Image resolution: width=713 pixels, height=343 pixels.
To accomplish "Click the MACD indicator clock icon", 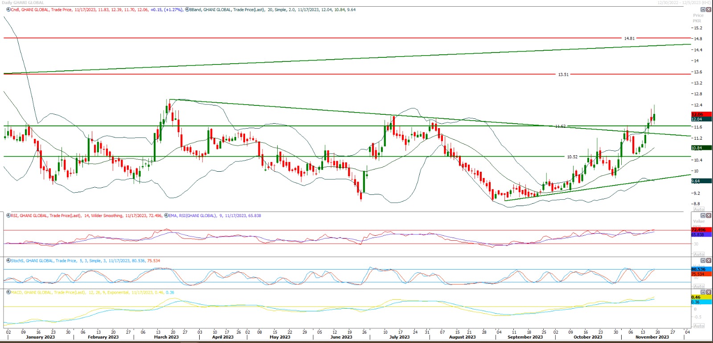I will (8, 292).
